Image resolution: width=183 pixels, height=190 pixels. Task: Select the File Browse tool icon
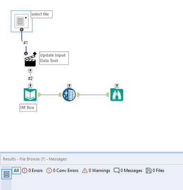pos(21,21)
